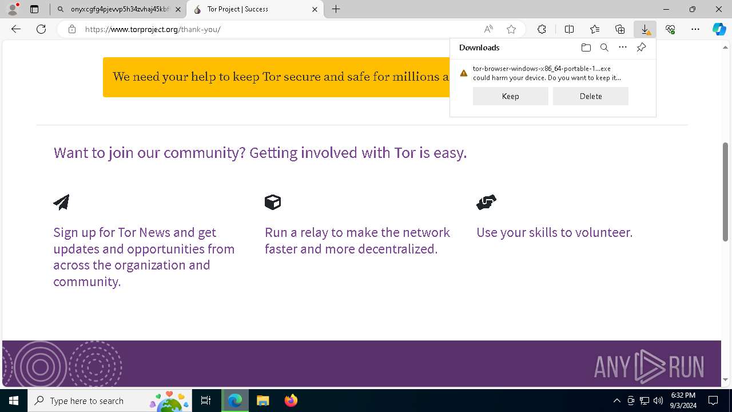Open Microsoft Edge taskbar icon
The width and height of the screenshot is (732, 412).
pos(235,401)
